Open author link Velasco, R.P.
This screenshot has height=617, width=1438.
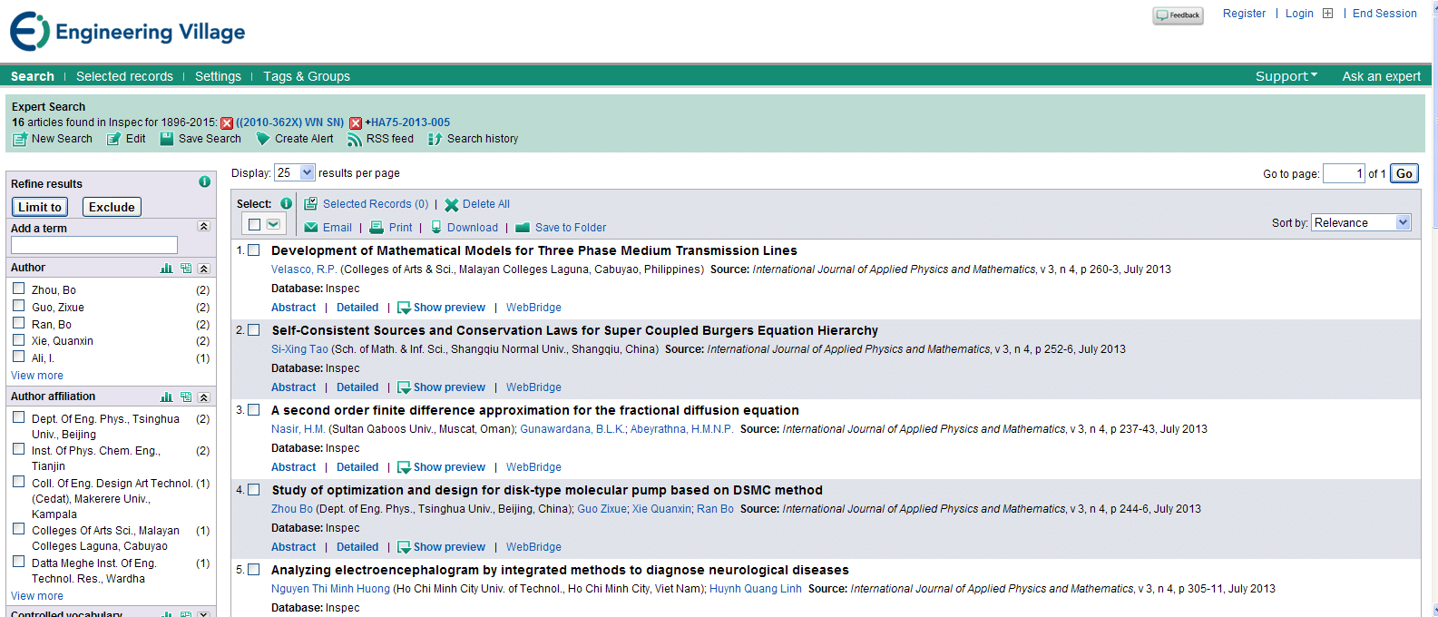(x=304, y=269)
